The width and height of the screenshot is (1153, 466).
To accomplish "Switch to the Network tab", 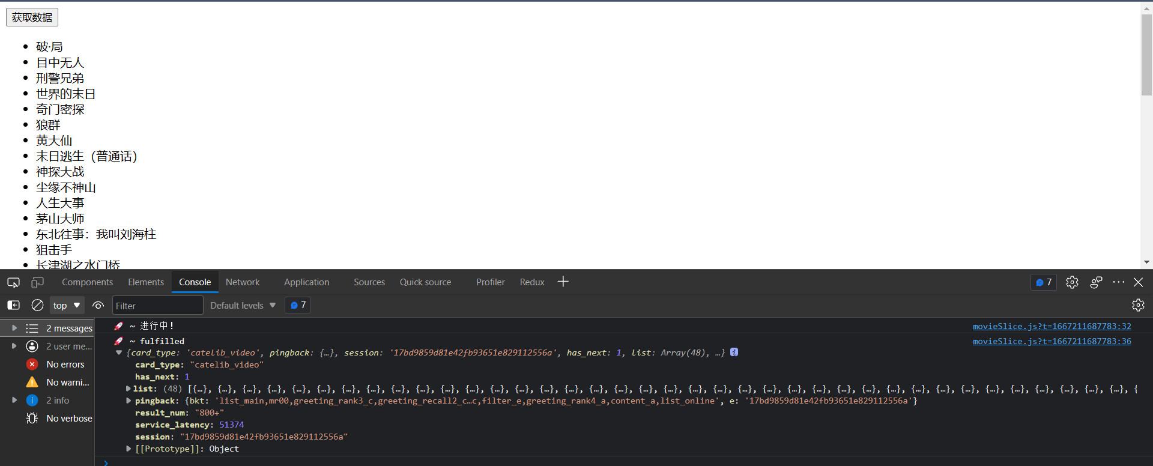I will coord(243,282).
